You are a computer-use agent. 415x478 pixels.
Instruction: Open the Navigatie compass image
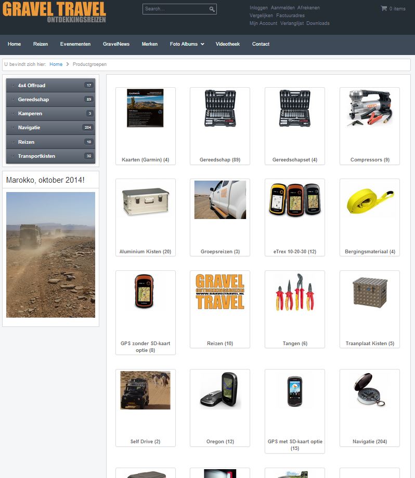pos(370,390)
